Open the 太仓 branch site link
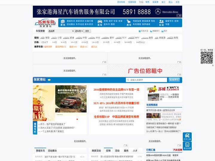This screenshot has height=161, width=215. tap(177, 2)
